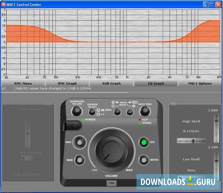
Task: Click the power switch on the console
Action: tap(73, 126)
